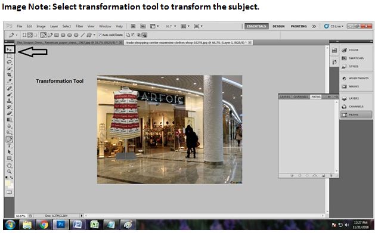Select the Eraser tool
This screenshot has height=233, width=375.
[x=9, y=113]
